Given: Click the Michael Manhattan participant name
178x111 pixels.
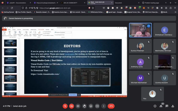Looking at the screenshot, I should (139, 83).
